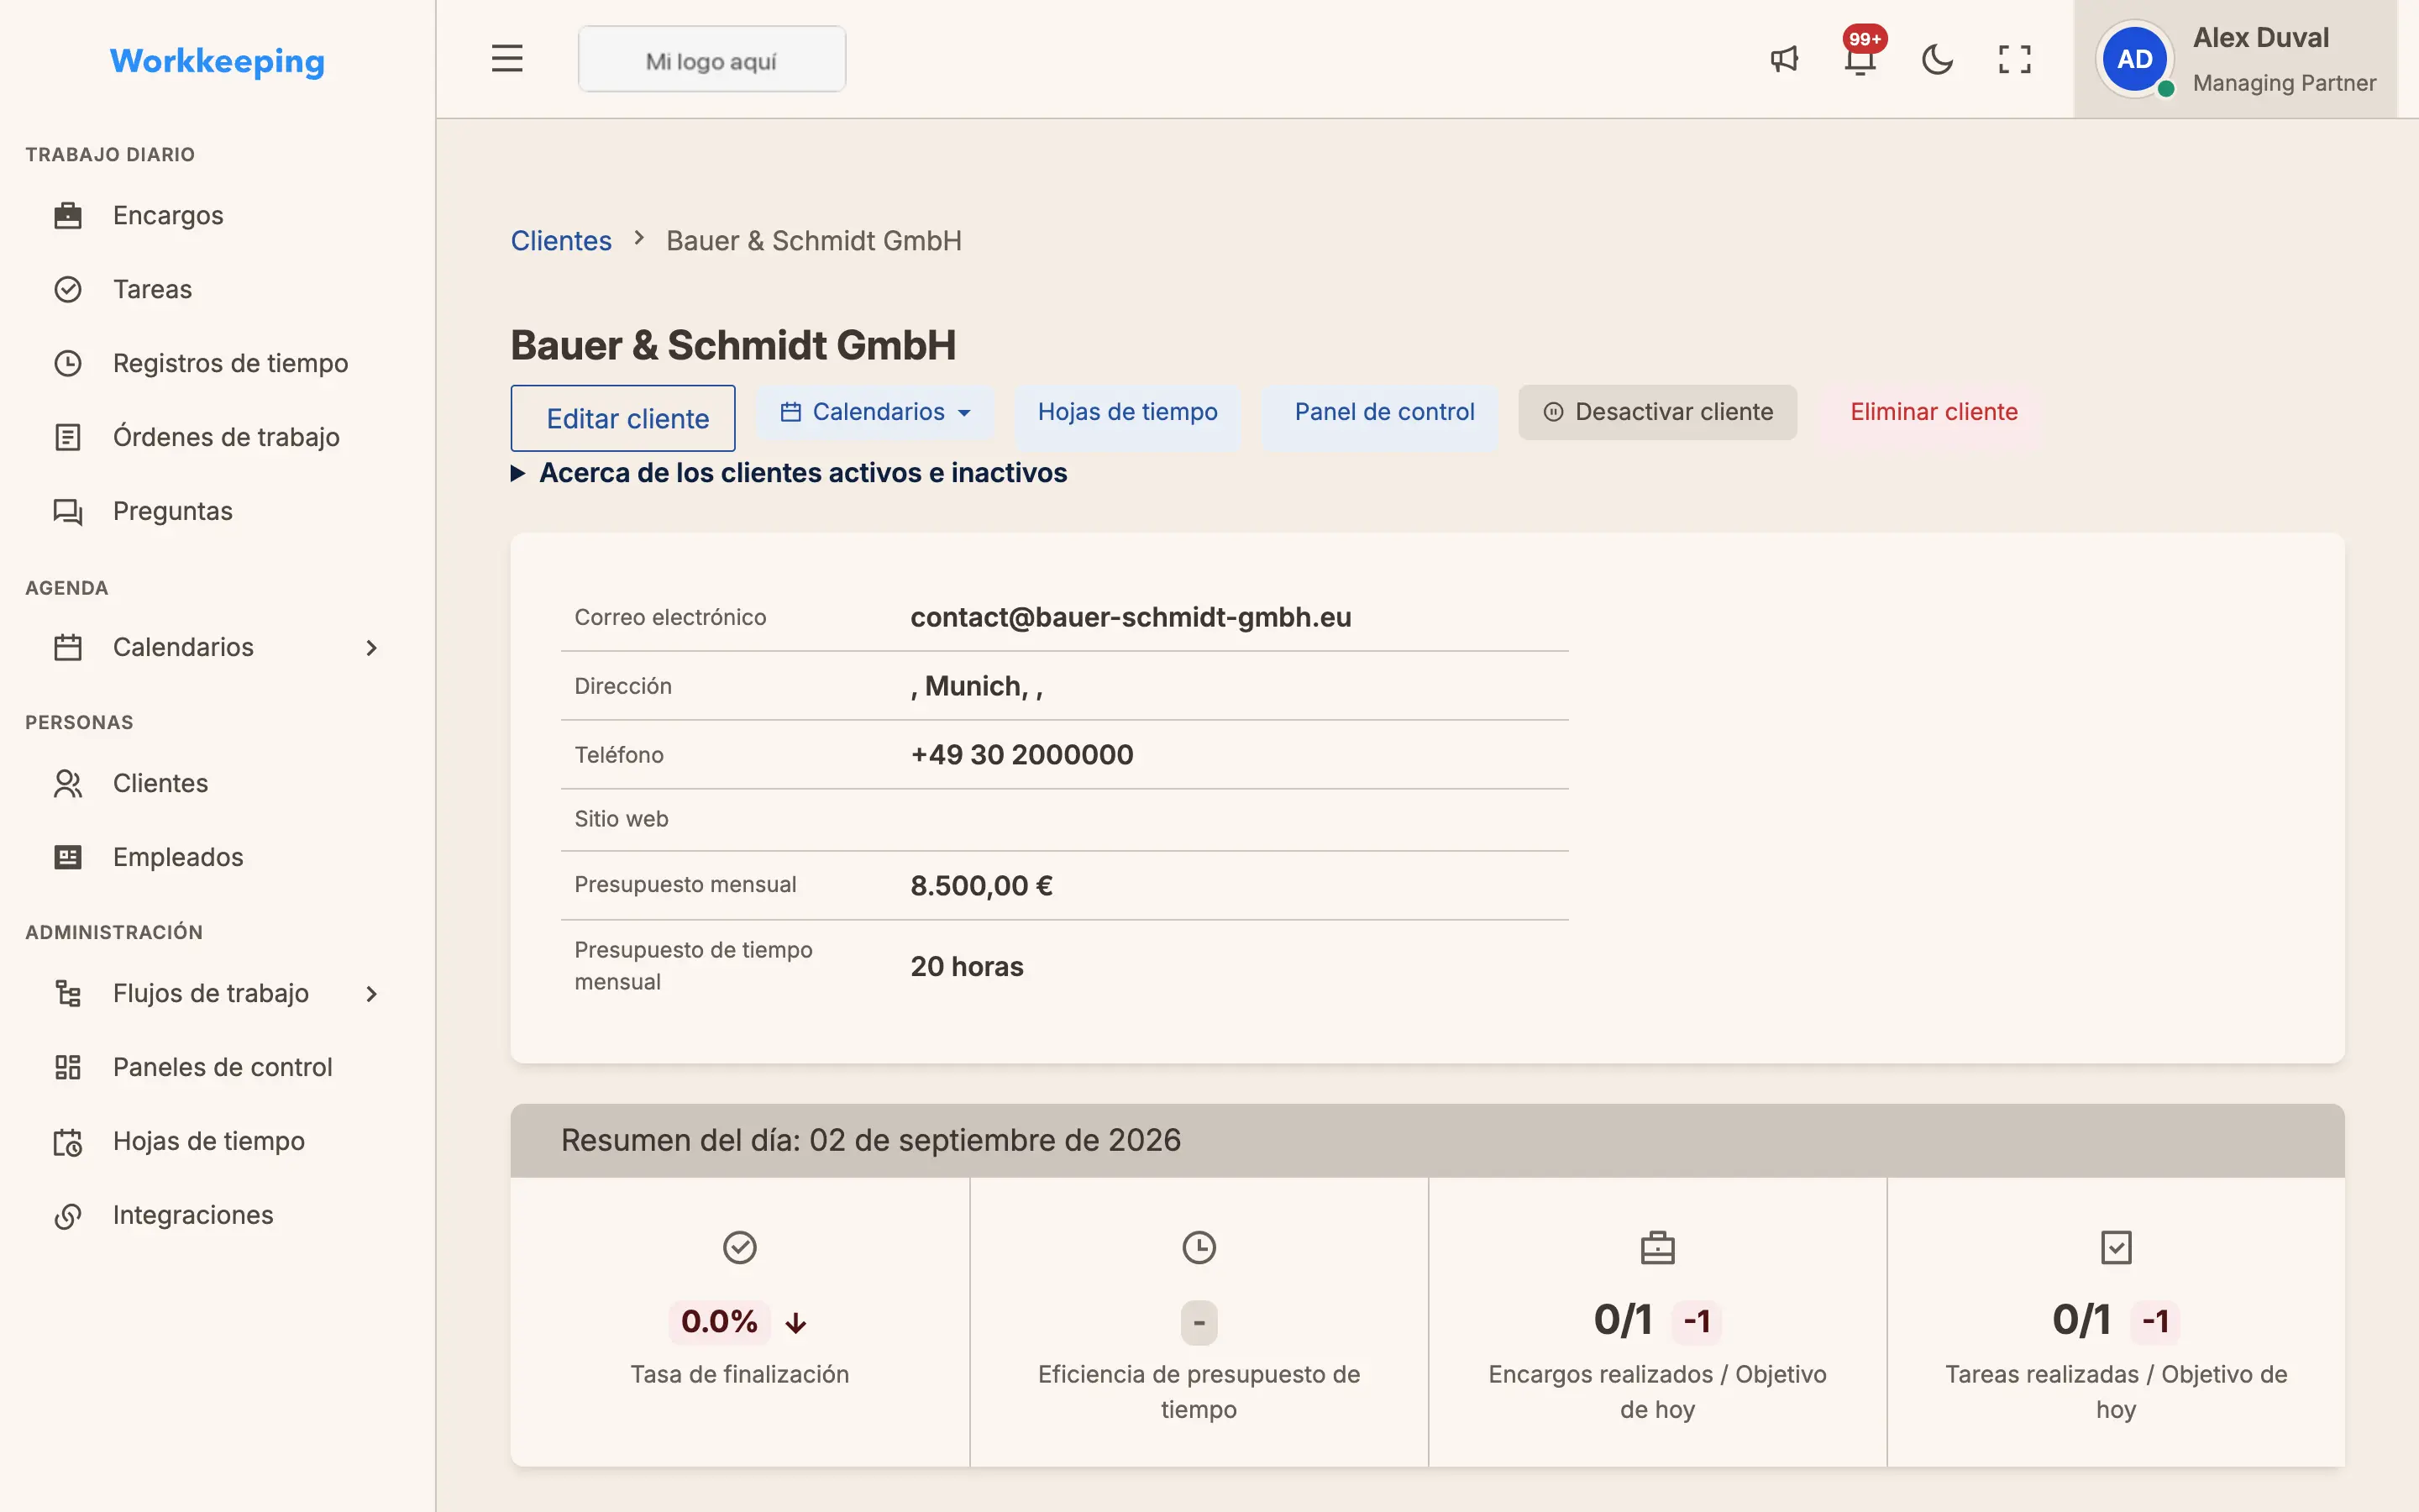Click the Workkeeping logo
Viewport: 2419px width, 1512px height.
(x=217, y=61)
